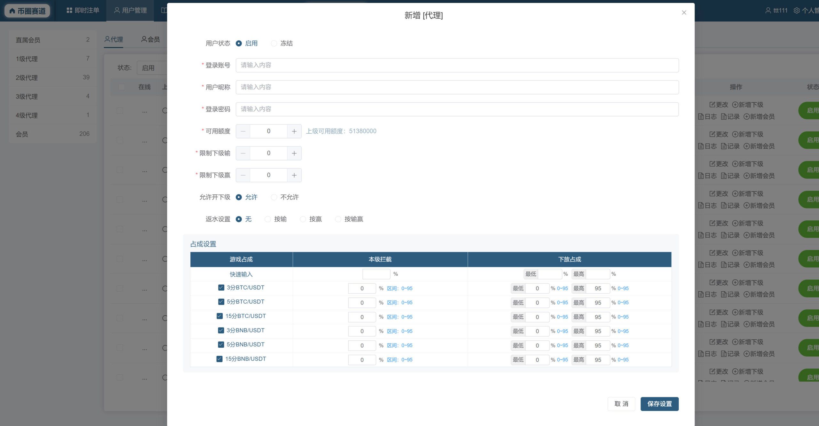This screenshot has width=819, height=426.
Task: Select 2级代理 in left sidebar
Action: pyautogui.click(x=52, y=77)
